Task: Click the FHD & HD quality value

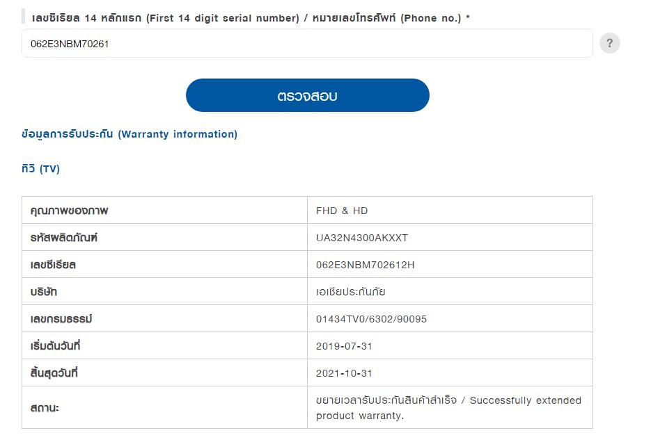Action: [x=342, y=211]
